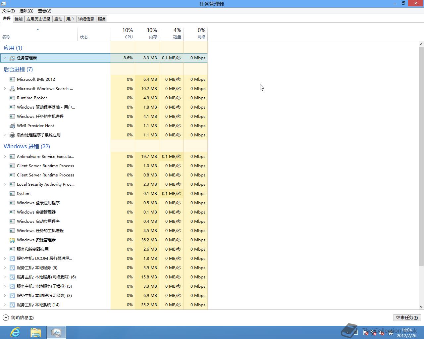
Task: Click the Windows 进程 (22) group header
Action: (x=27, y=147)
